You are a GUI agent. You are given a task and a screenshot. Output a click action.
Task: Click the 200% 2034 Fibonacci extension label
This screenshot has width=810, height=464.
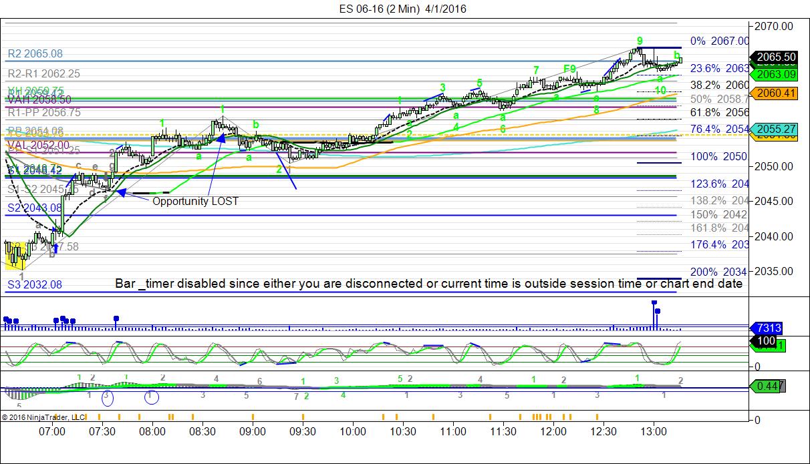click(720, 272)
